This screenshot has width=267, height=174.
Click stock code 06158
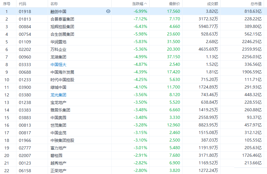tap(25, 171)
